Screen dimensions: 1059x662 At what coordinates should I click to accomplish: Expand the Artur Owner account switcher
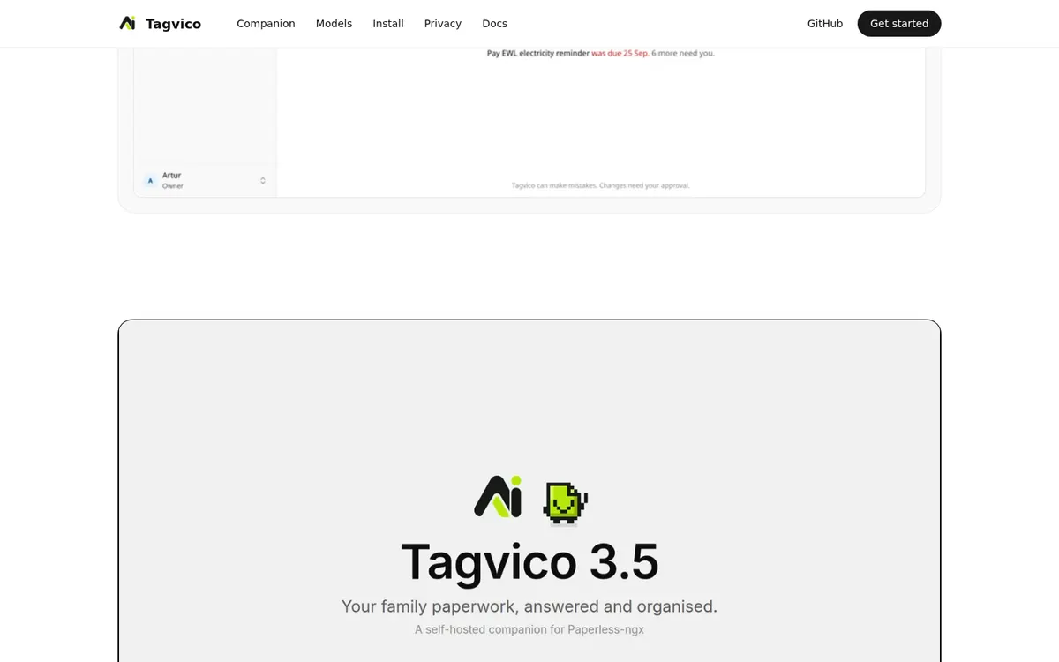pos(205,180)
